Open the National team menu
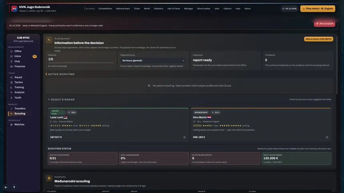The height and width of the screenshot is (193, 344). click(x=123, y=8)
